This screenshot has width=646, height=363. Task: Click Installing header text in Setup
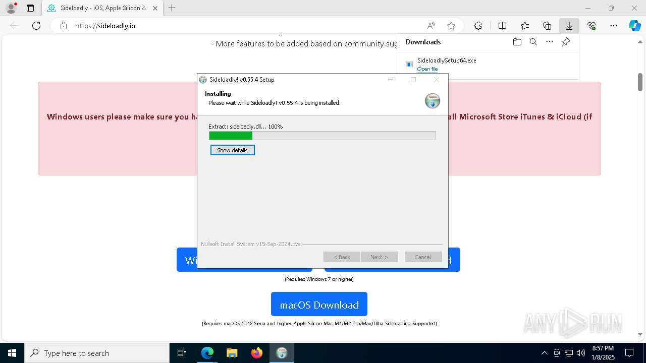218,94
